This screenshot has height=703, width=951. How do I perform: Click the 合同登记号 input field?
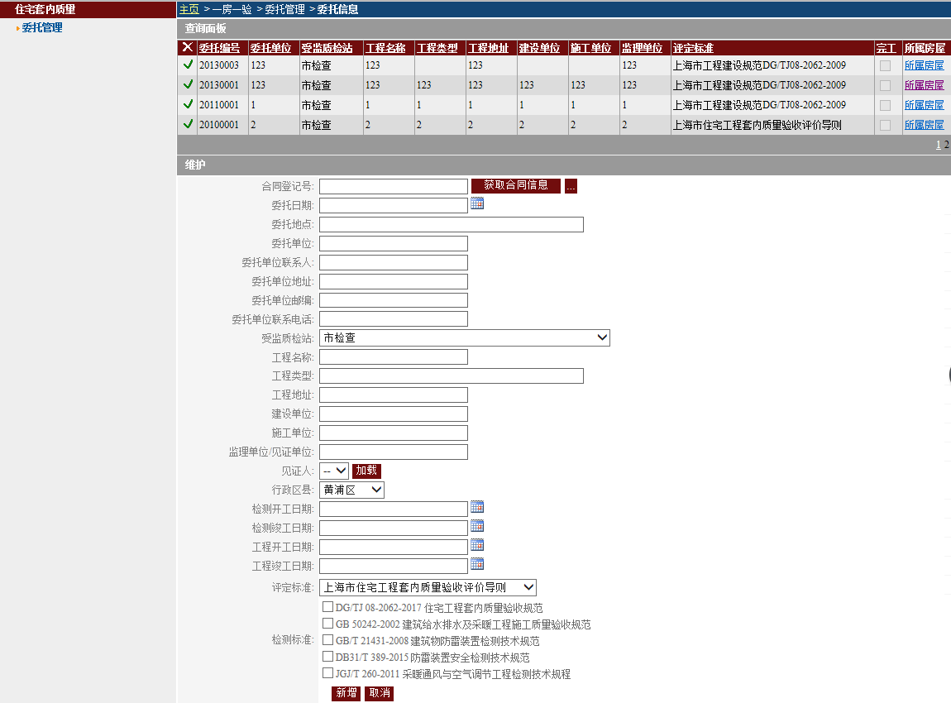pos(394,186)
